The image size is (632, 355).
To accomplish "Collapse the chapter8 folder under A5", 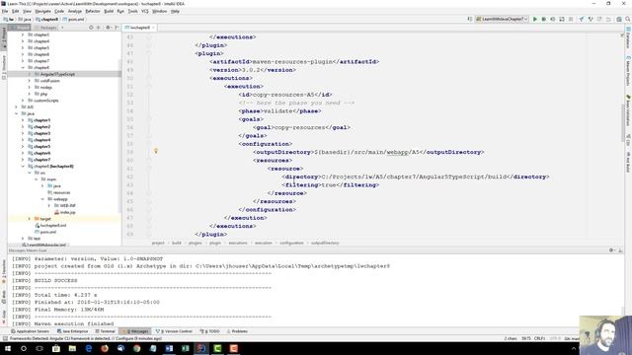I will point(23,68).
